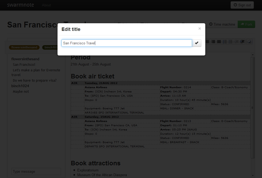This screenshot has height=178, width=262.
Task: Apply center alignment in editor toolbar
Action: (x=207, y=42)
